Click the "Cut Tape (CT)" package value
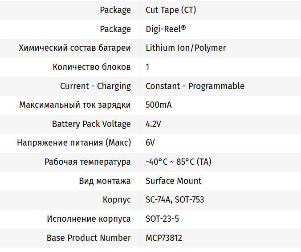301x252 pixels. click(x=171, y=10)
